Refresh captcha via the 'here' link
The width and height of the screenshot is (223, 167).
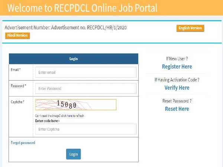click(70, 116)
